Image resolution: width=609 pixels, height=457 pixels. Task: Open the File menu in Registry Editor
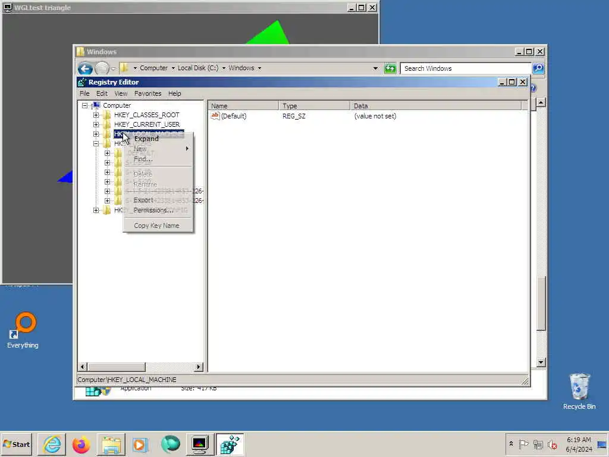(84, 93)
